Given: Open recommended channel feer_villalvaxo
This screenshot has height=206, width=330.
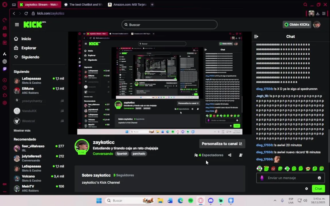Looking at the screenshot, I should [x=39, y=148].
